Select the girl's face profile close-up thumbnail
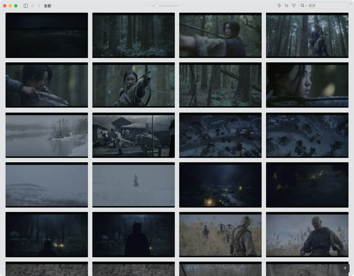Image resolution: width=354 pixels, height=276 pixels. pyautogui.click(x=307, y=85)
